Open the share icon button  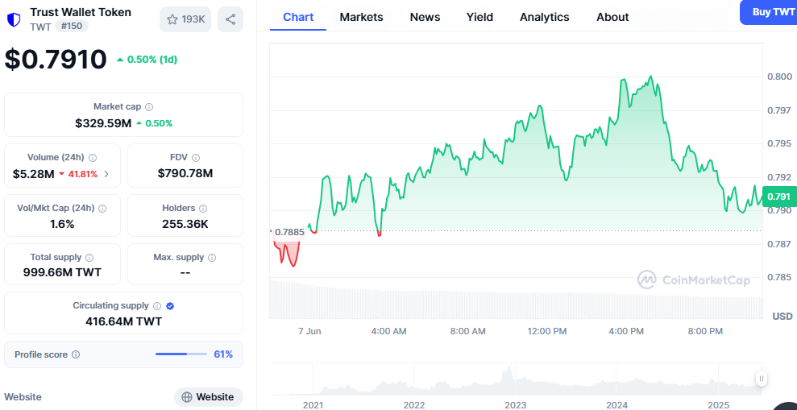tap(230, 19)
